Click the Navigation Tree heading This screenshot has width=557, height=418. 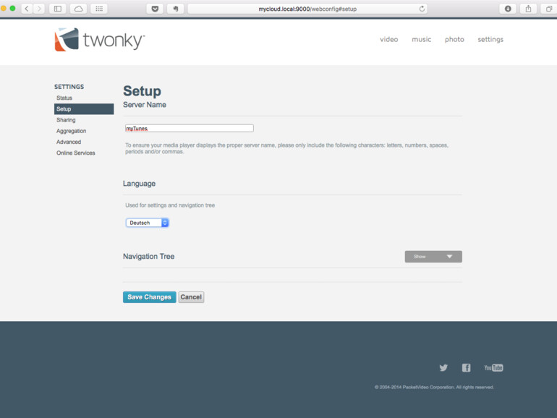click(149, 257)
